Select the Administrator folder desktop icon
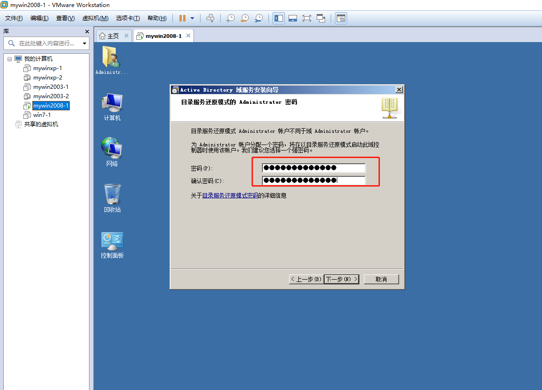 click(x=111, y=60)
